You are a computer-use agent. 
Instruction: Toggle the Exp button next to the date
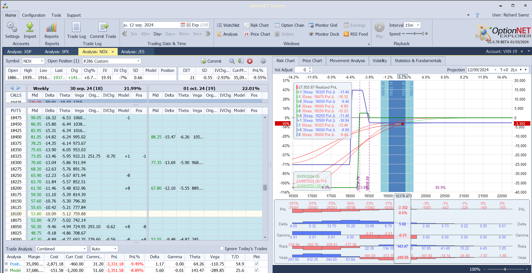[195, 25]
